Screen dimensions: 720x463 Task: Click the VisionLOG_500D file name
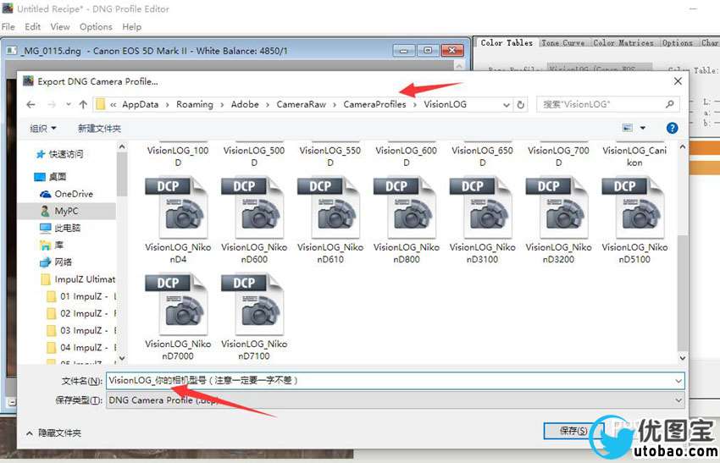[x=254, y=157]
